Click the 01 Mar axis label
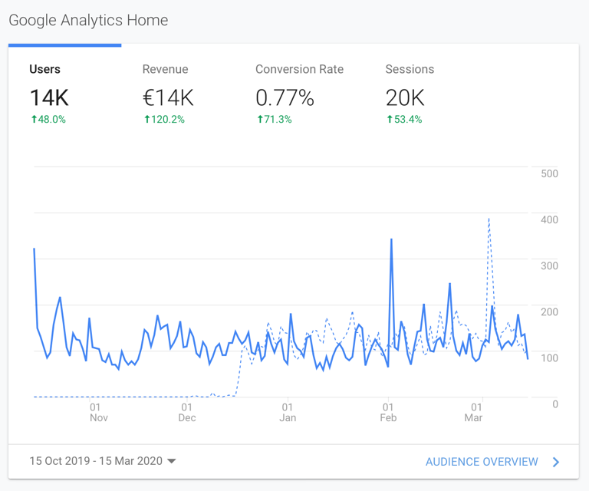 [474, 413]
